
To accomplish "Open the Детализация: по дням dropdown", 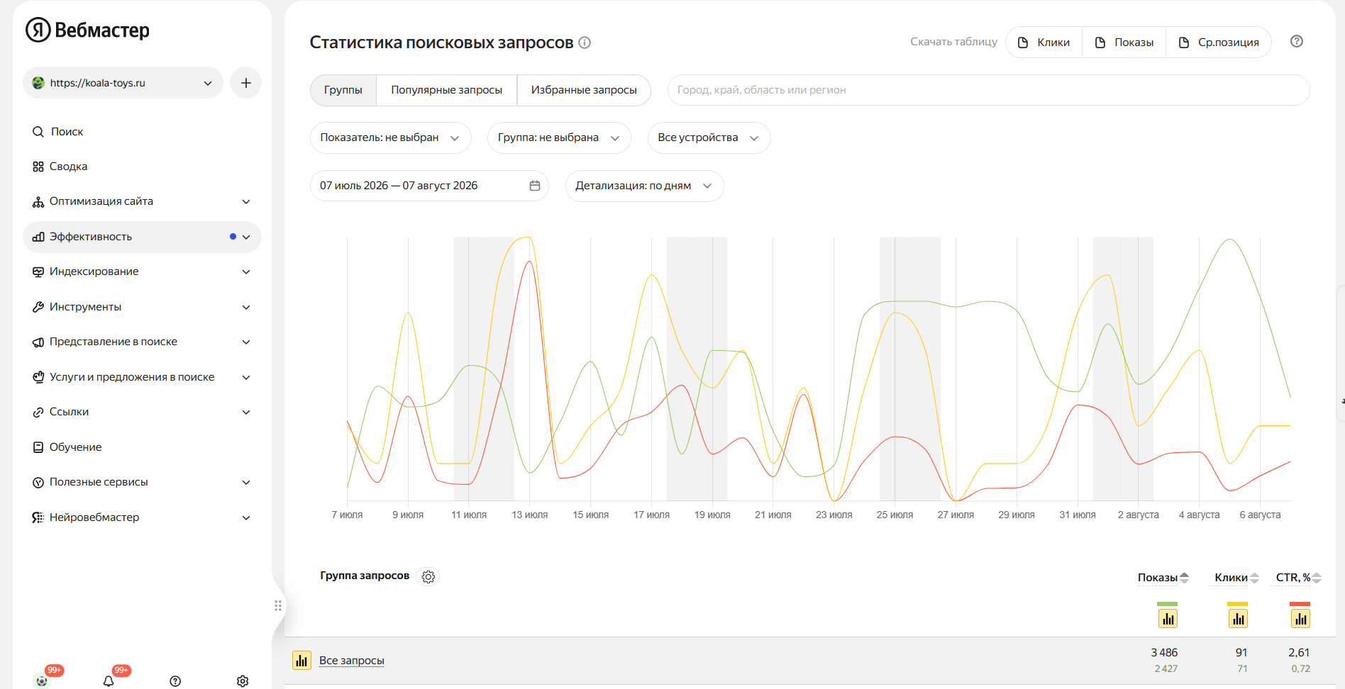I will point(644,186).
